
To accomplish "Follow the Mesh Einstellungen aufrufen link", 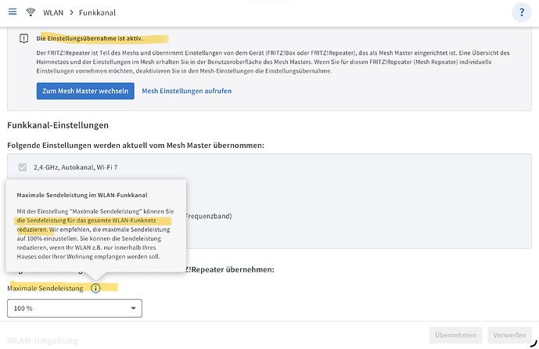I will click(x=187, y=91).
